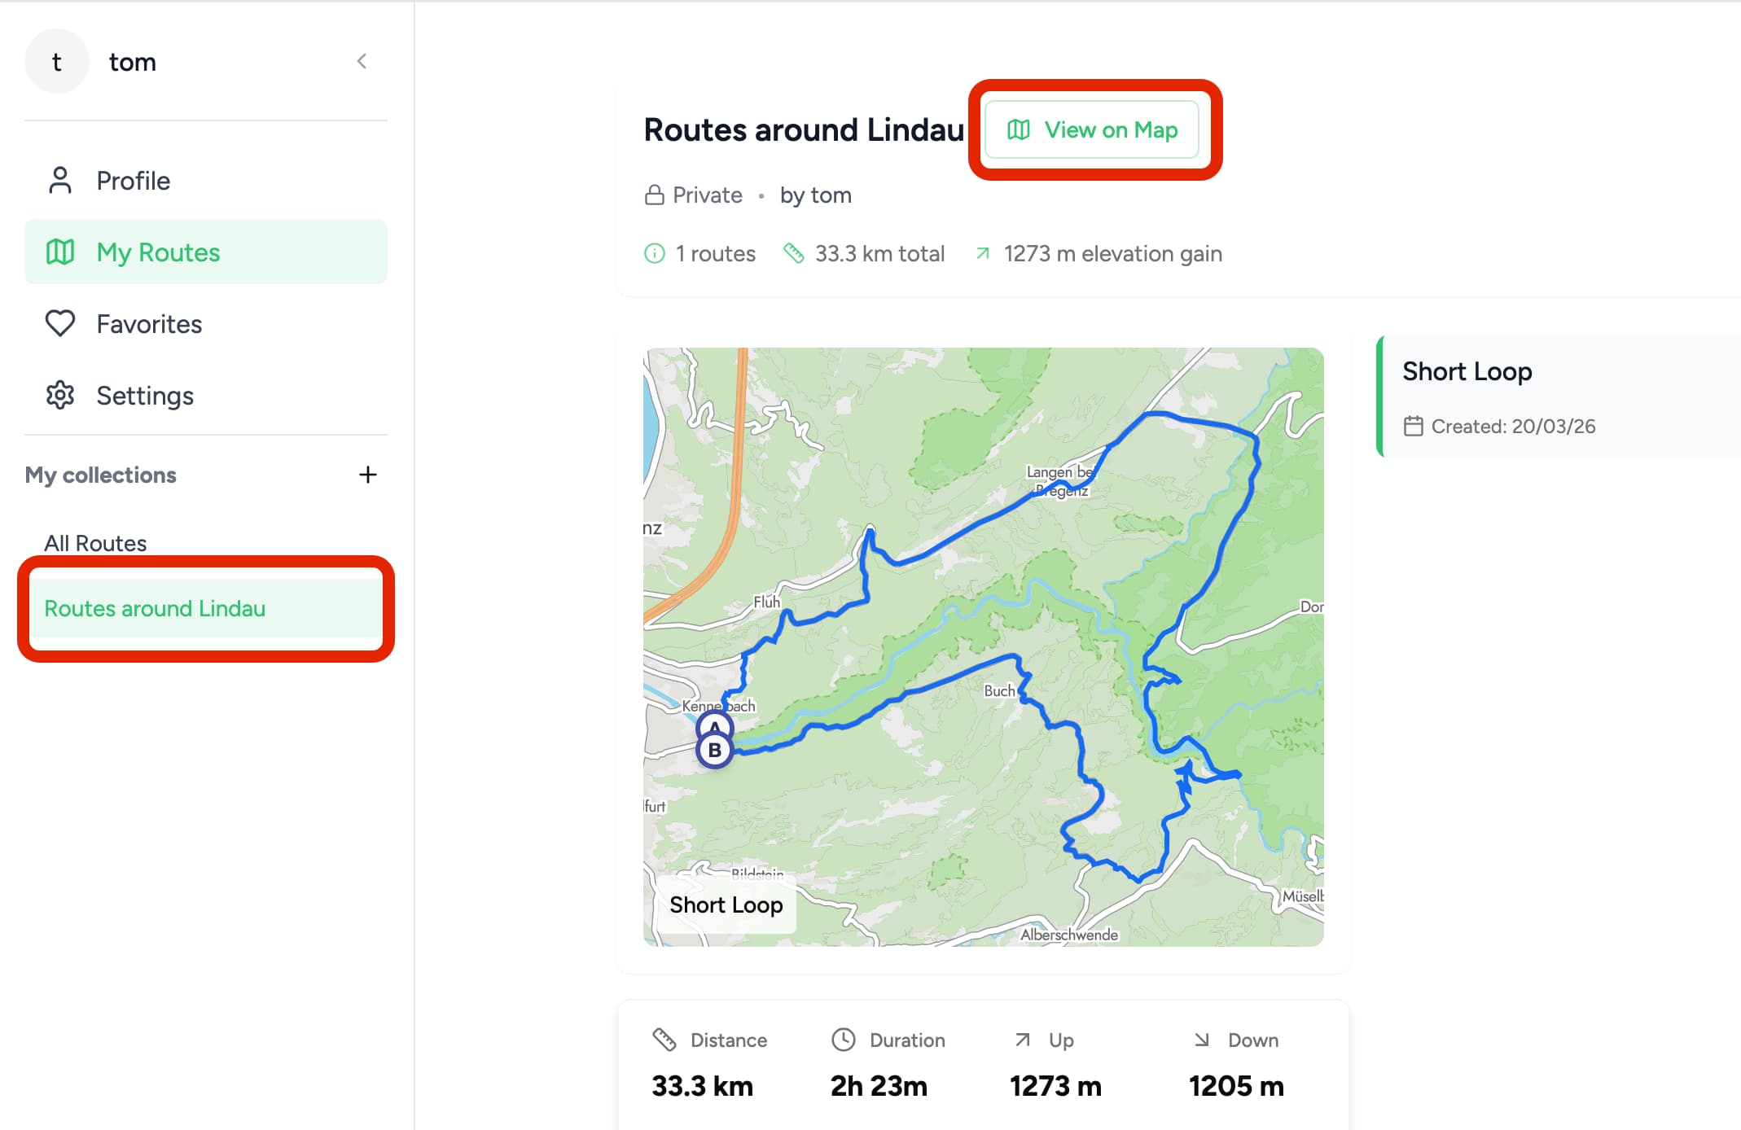The image size is (1741, 1130).
Task: Click the calendar icon on Short Loop card
Action: coord(1414,426)
